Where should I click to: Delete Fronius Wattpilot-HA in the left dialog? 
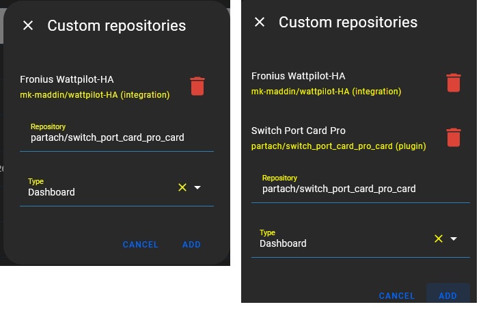click(197, 86)
